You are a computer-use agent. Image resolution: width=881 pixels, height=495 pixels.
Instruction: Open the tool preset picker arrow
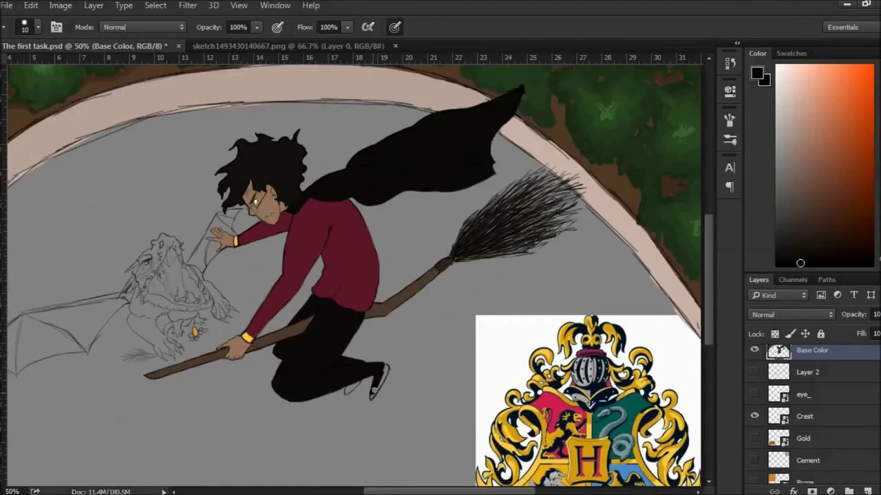5,27
